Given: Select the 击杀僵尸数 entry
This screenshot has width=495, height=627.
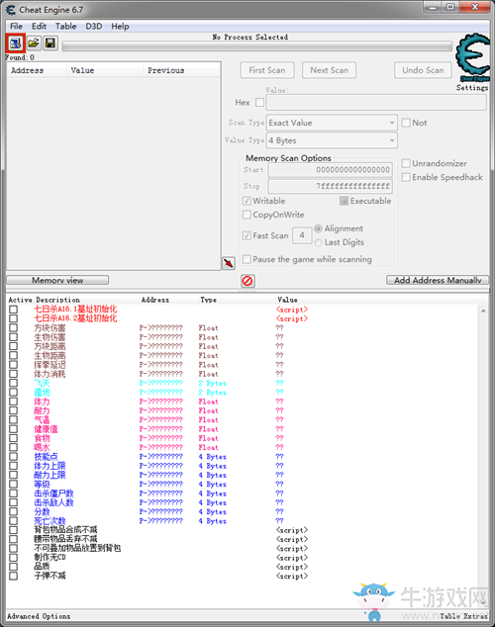Looking at the screenshot, I should (x=53, y=493).
